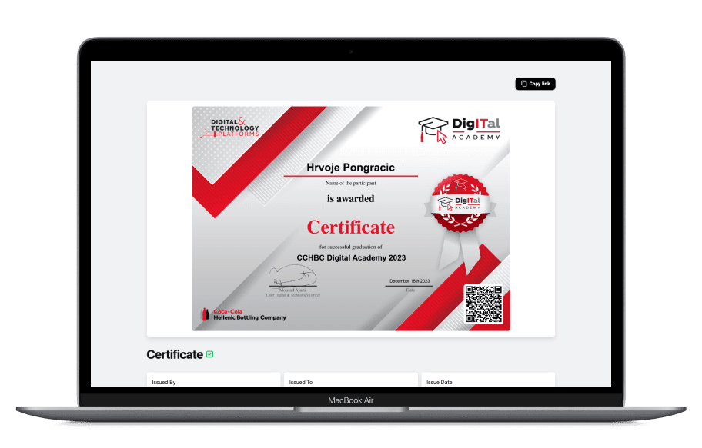702x448 pixels.
Task: Click the copy icon inside Copy link
Action: (x=524, y=84)
